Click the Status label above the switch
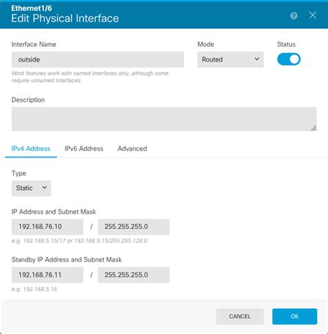 coord(286,44)
